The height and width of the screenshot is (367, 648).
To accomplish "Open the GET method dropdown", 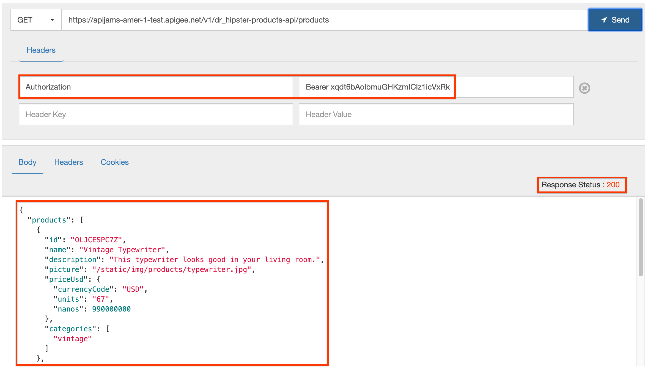I will 36,20.
